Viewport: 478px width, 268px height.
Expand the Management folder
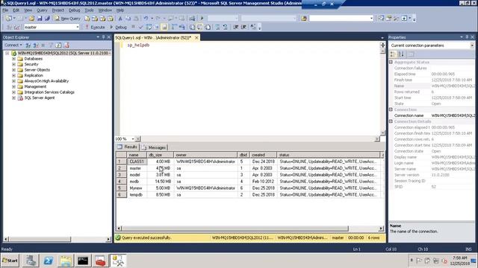coord(13,86)
